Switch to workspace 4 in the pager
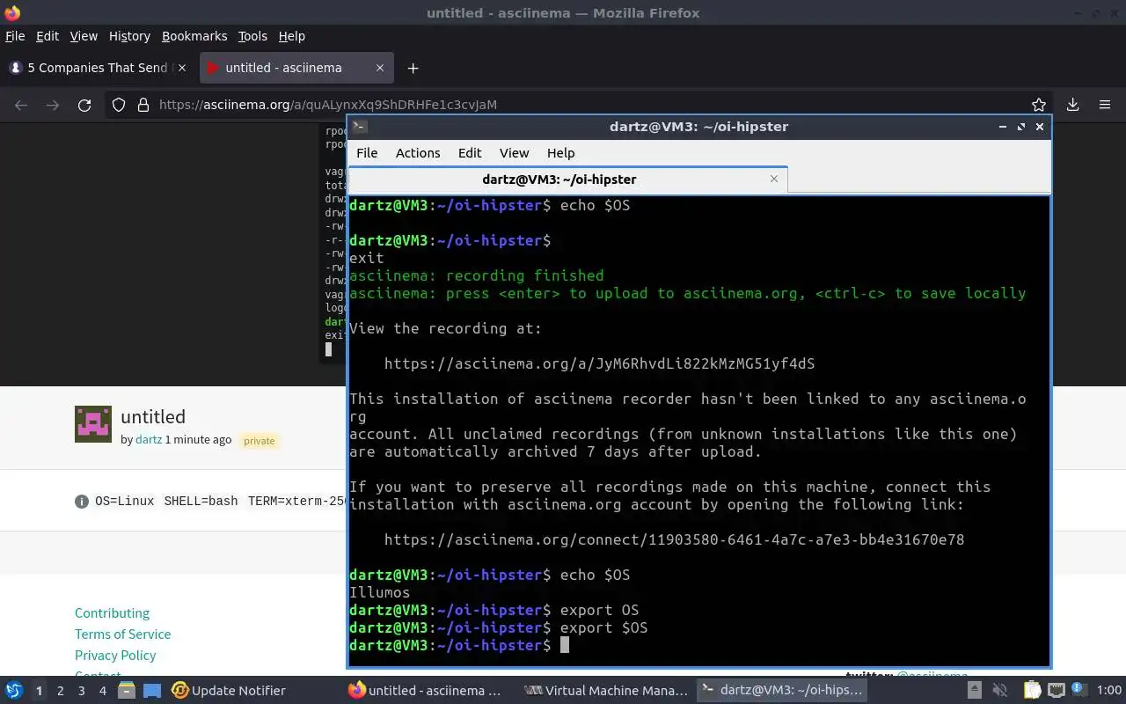 [102, 691]
